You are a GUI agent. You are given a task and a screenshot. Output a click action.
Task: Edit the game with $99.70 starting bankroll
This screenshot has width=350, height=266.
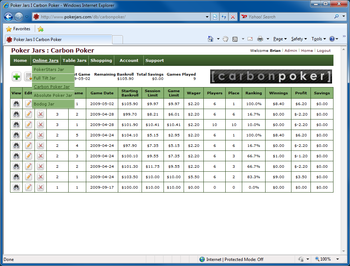[x=28, y=114]
